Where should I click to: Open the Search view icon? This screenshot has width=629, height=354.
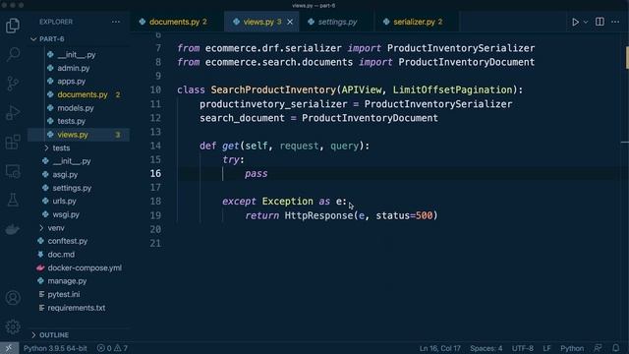(13, 54)
